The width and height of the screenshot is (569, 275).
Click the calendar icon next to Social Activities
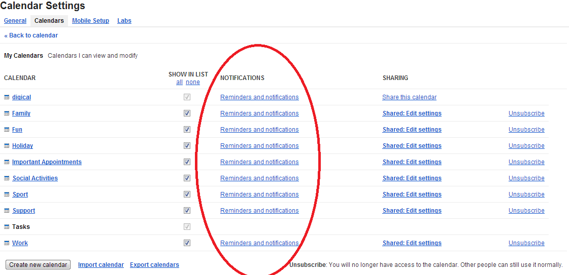click(7, 178)
